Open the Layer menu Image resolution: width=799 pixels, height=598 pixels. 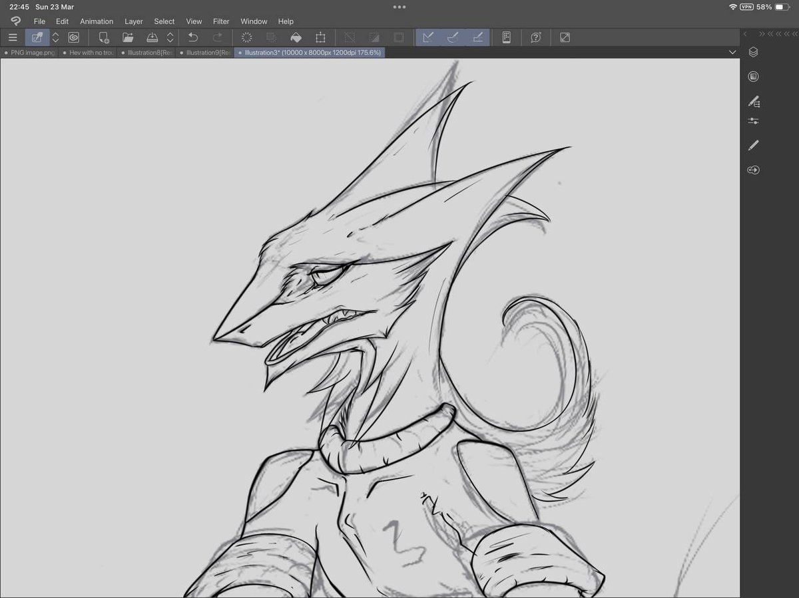click(x=134, y=21)
